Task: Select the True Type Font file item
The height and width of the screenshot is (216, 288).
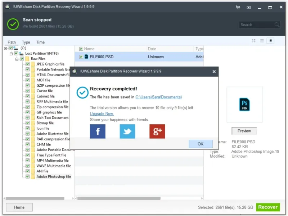Action: coord(51,155)
